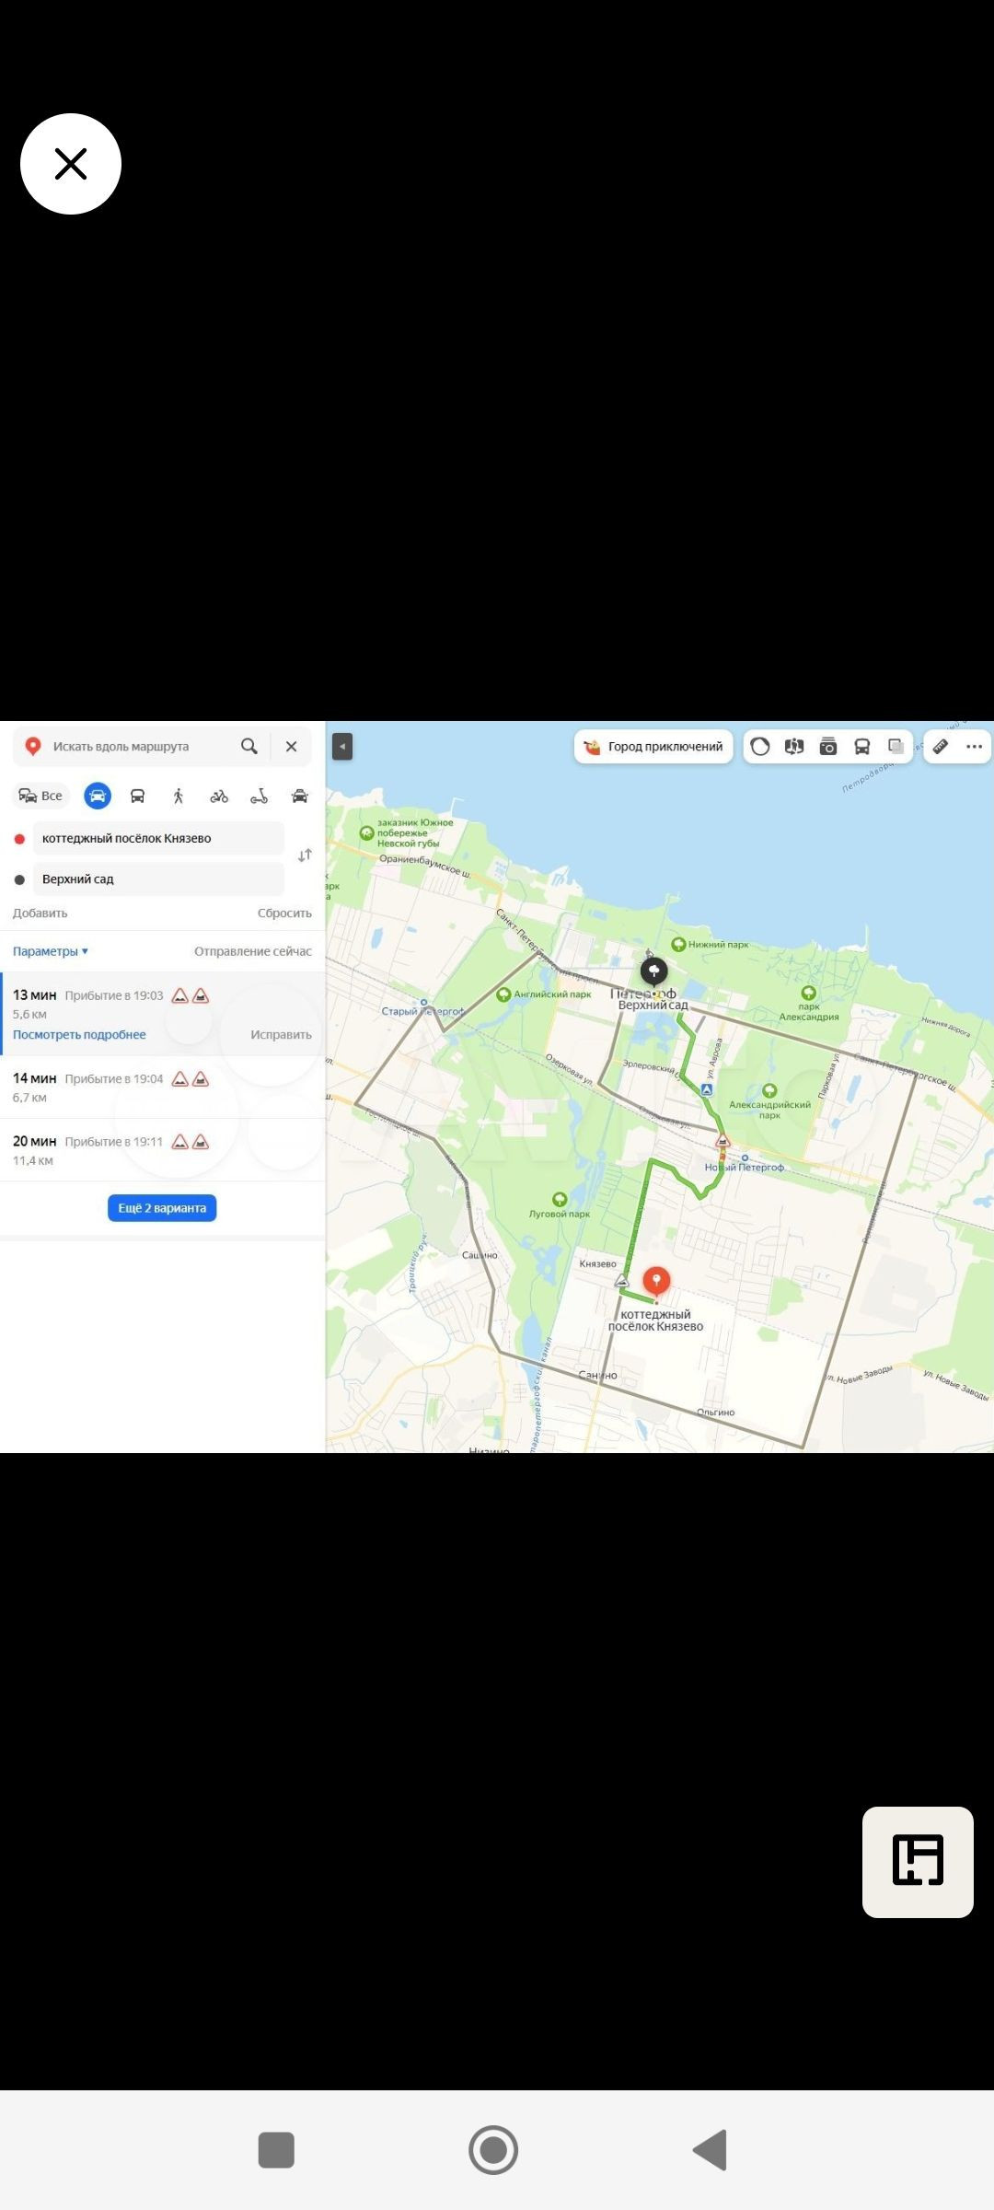Select the 14 мин route option
Screen dimensions: 994x2210
[x=163, y=1088]
